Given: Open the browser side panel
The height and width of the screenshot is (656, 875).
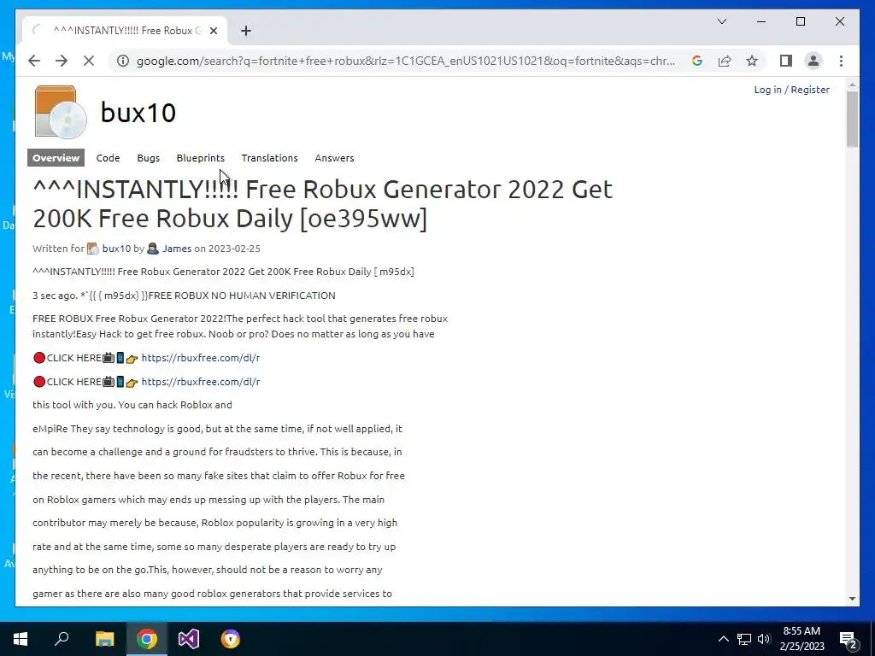Looking at the screenshot, I should pos(786,61).
